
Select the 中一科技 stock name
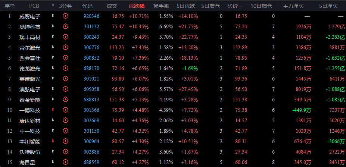pos(30,131)
